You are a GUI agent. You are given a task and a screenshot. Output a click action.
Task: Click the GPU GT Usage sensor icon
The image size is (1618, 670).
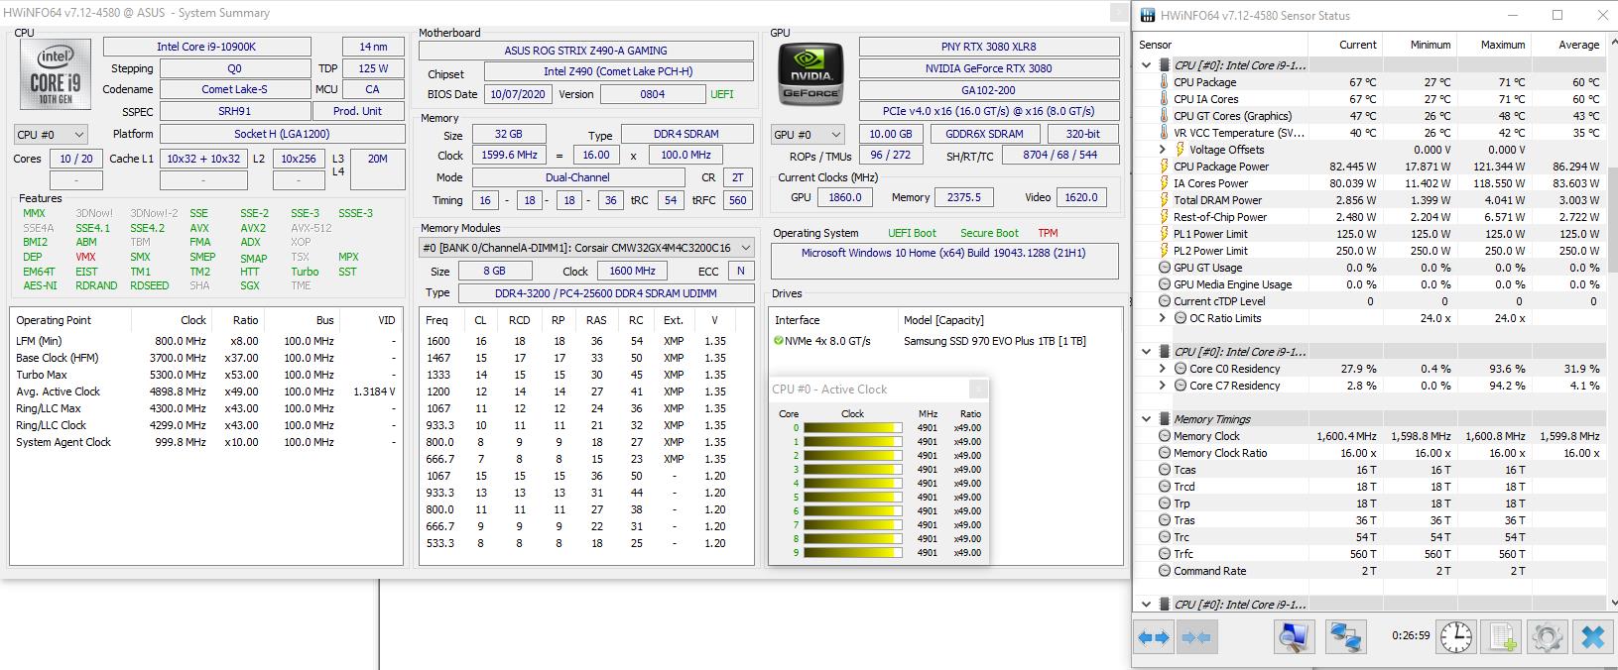click(x=1165, y=268)
